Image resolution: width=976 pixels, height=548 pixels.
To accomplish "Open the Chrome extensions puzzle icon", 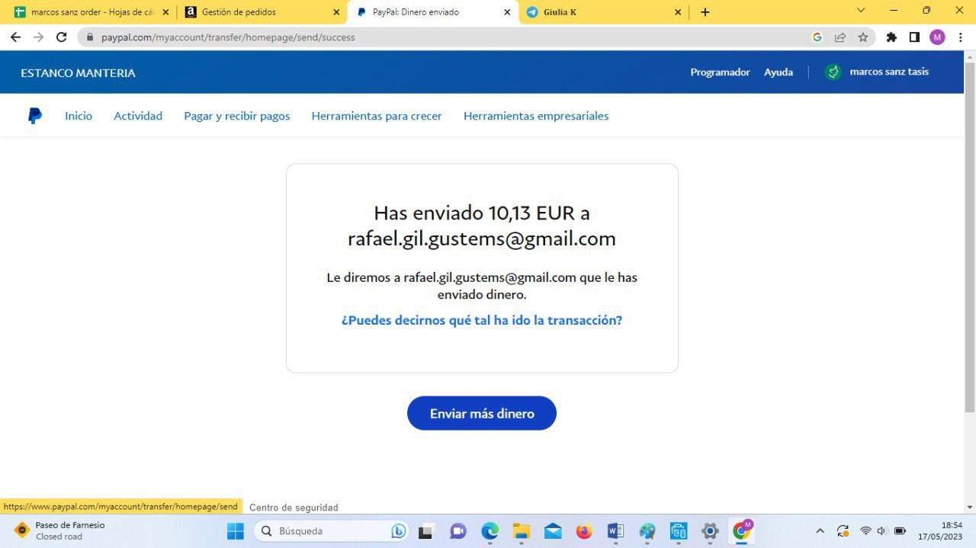I will 891,37.
